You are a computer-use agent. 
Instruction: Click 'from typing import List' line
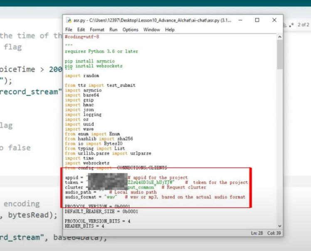pos(95,148)
